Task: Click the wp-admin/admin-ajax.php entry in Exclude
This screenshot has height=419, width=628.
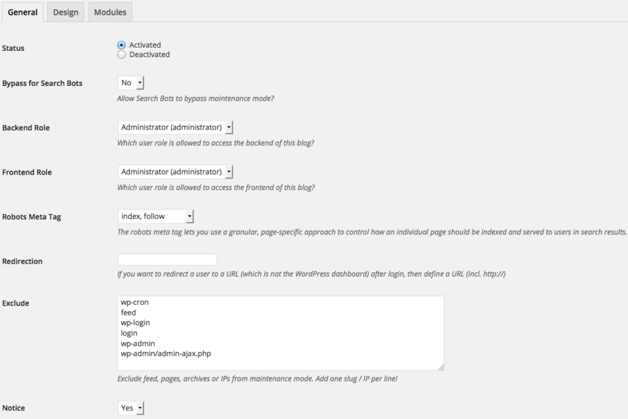Action: click(x=166, y=353)
